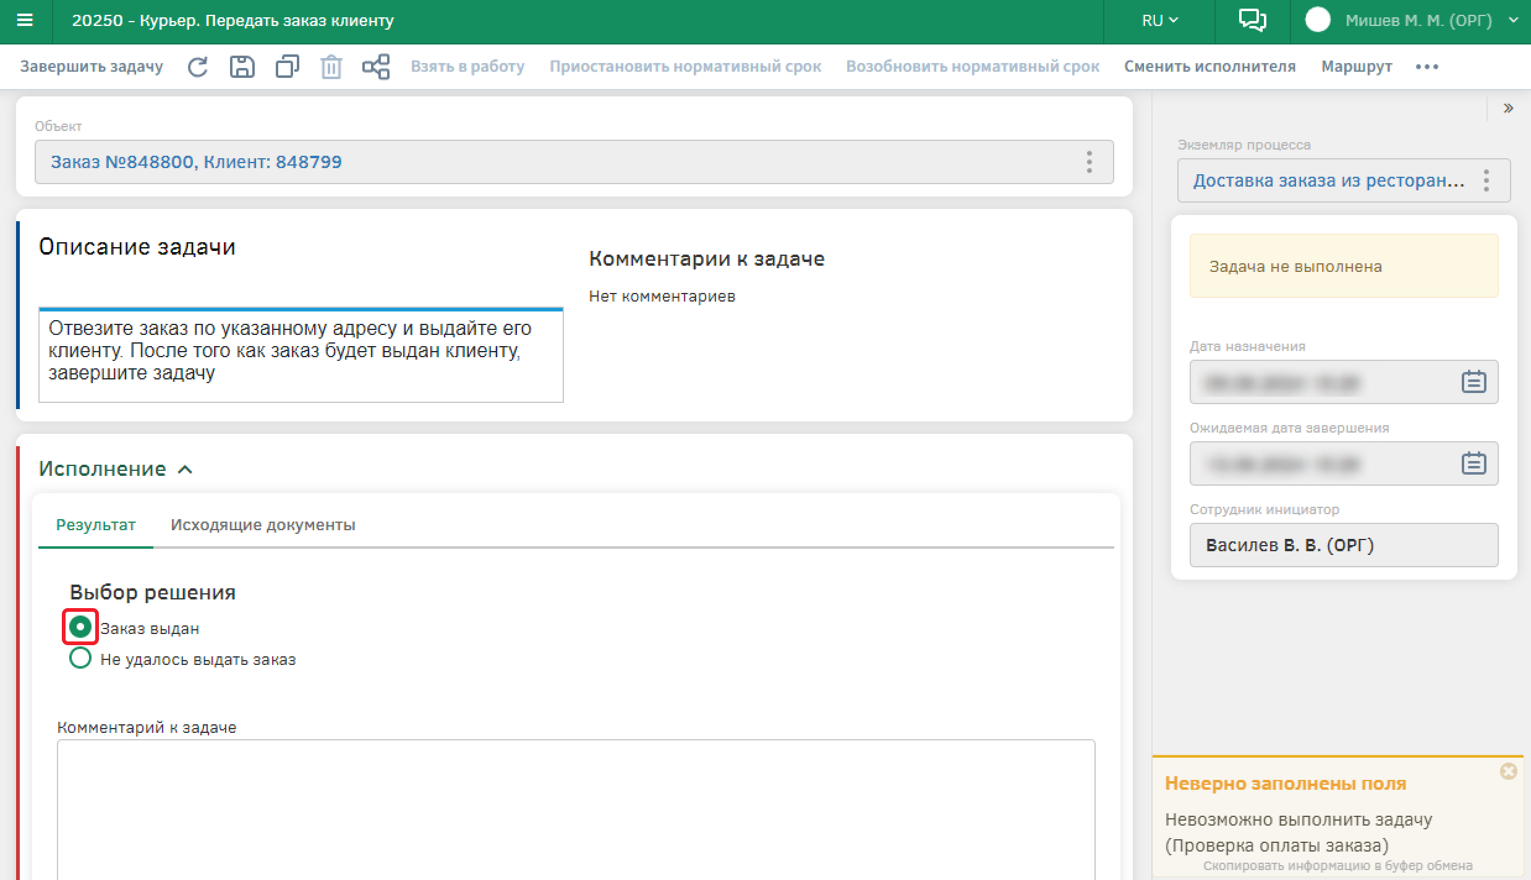Open the chat messages icon
The image size is (1531, 880).
pos(1252,20)
